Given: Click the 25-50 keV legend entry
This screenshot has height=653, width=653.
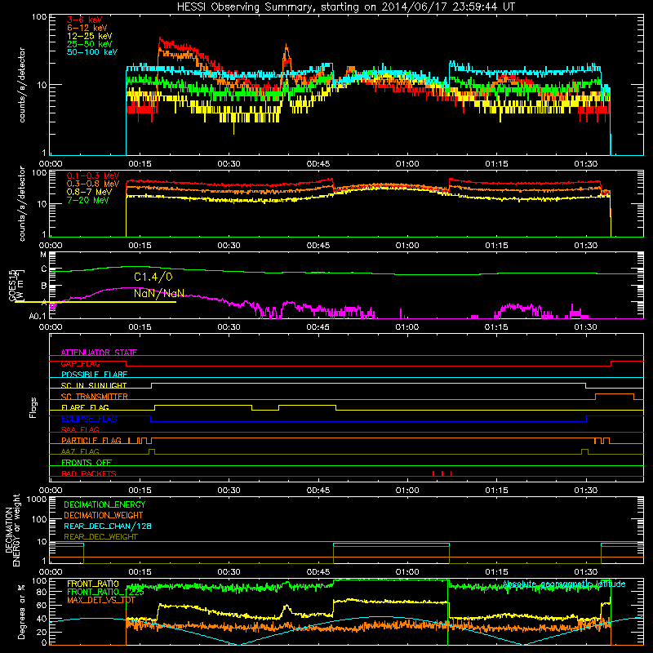Looking at the screenshot, I should pyautogui.click(x=90, y=44).
